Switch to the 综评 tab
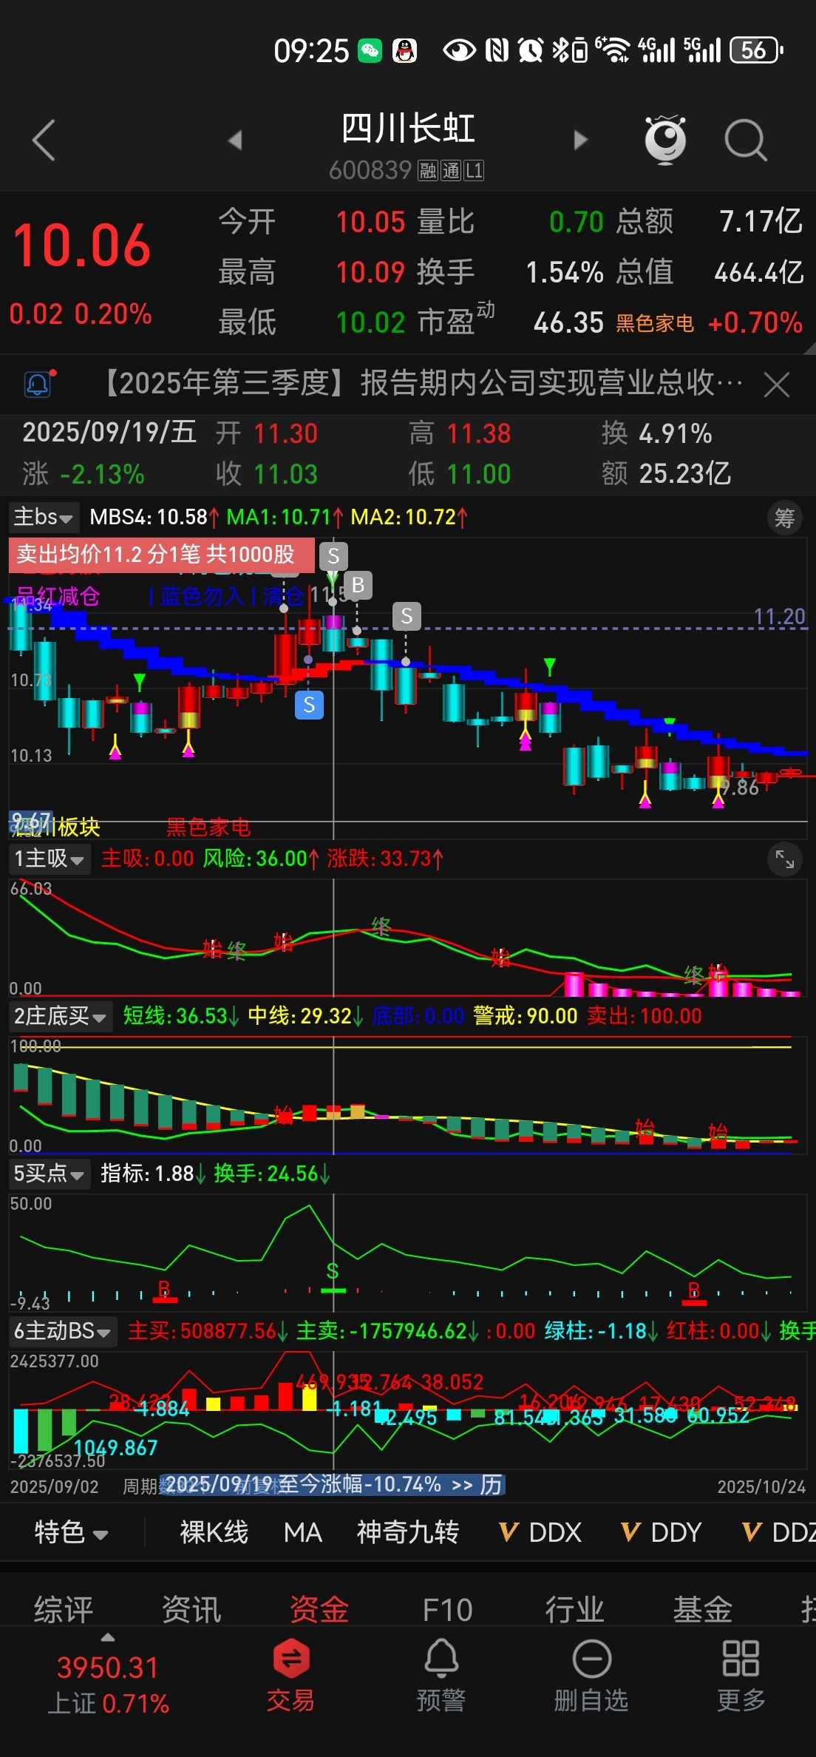The image size is (816, 1757). (64, 1609)
